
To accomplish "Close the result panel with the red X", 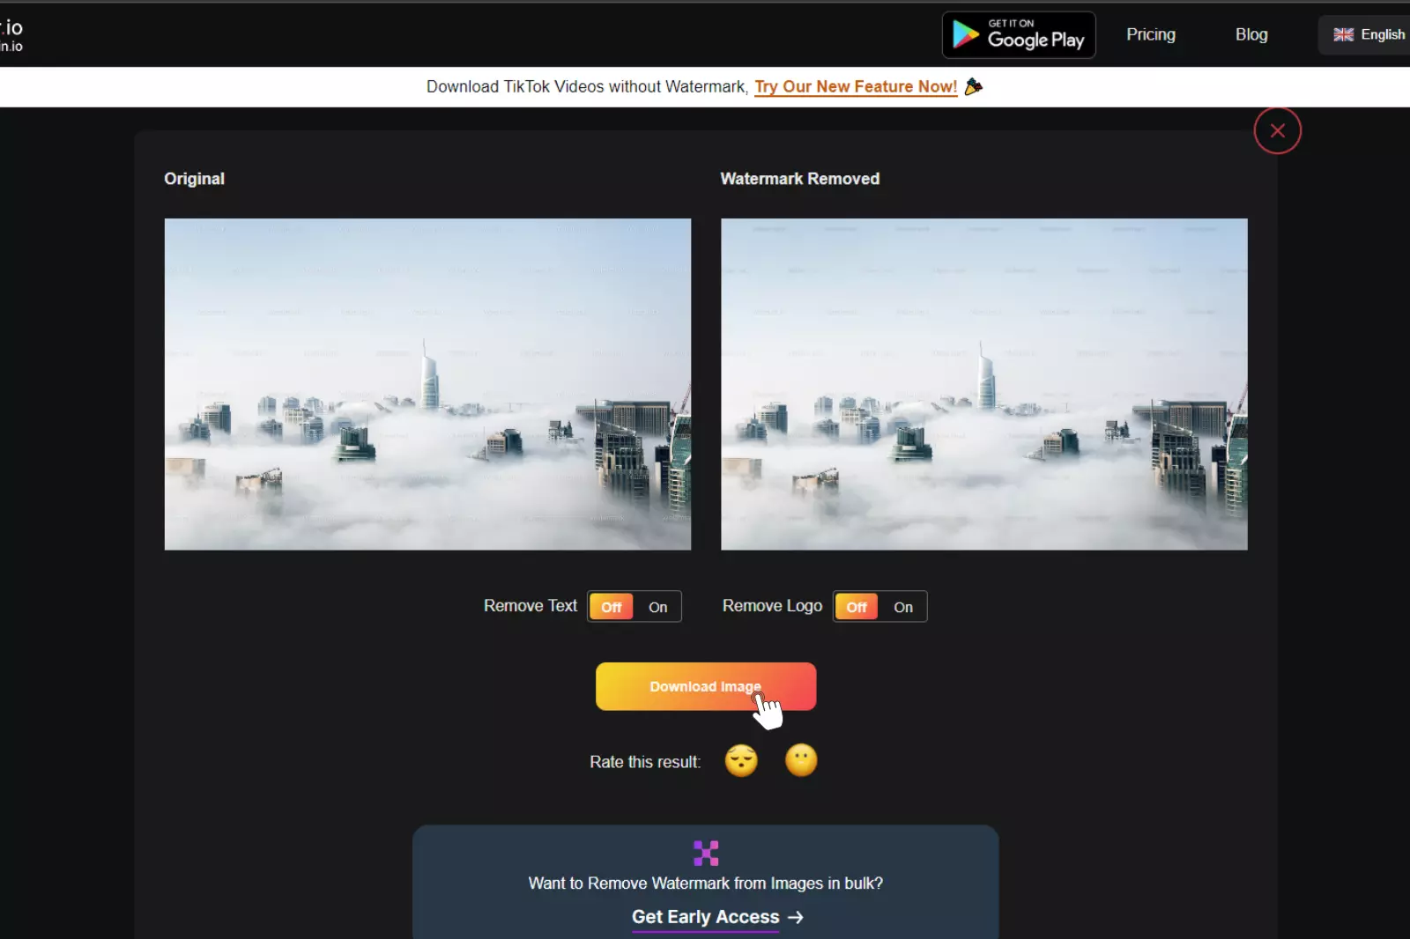I will tap(1277, 130).
